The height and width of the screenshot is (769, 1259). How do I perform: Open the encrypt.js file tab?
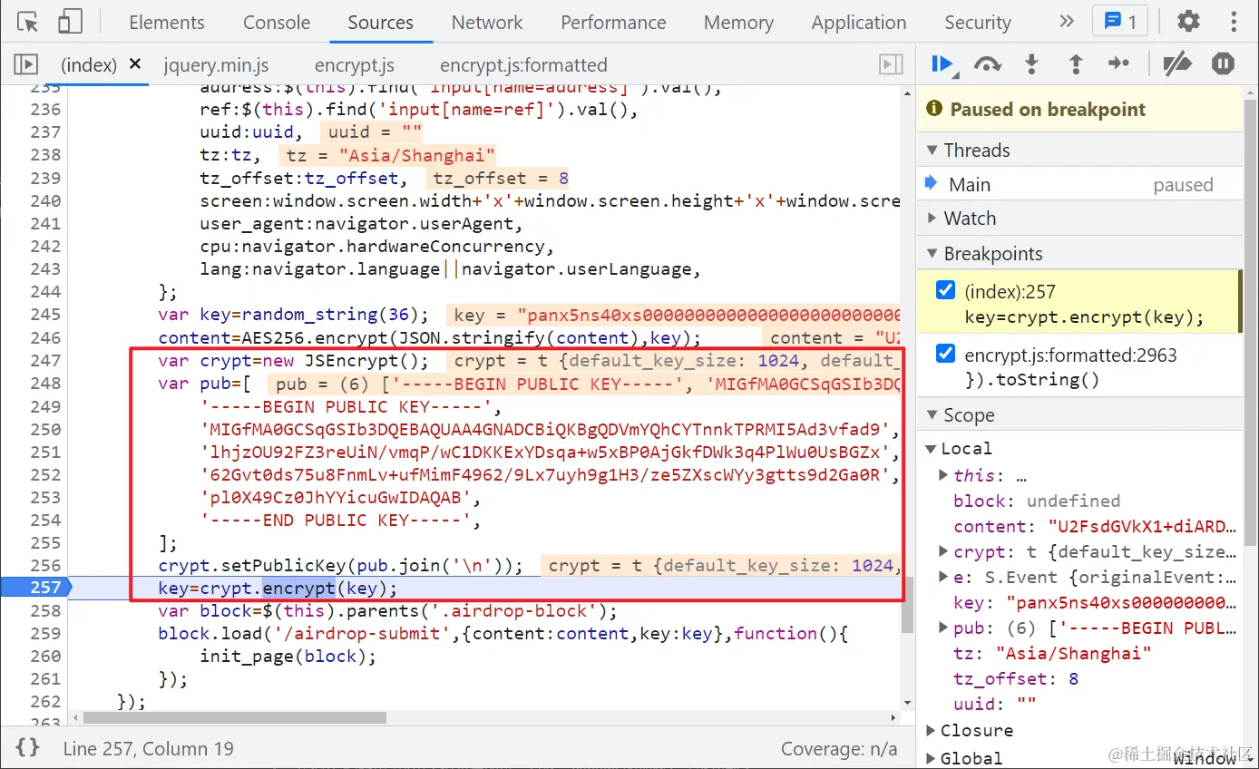click(x=355, y=65)
